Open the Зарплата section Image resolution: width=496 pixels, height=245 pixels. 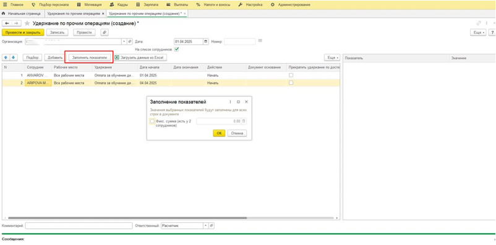(147, 5)
